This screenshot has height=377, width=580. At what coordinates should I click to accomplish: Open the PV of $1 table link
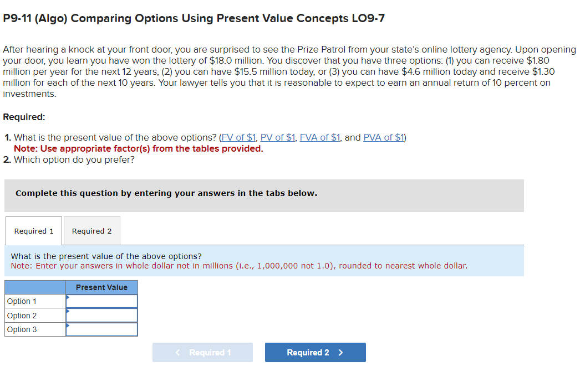(x=277, y=137)
